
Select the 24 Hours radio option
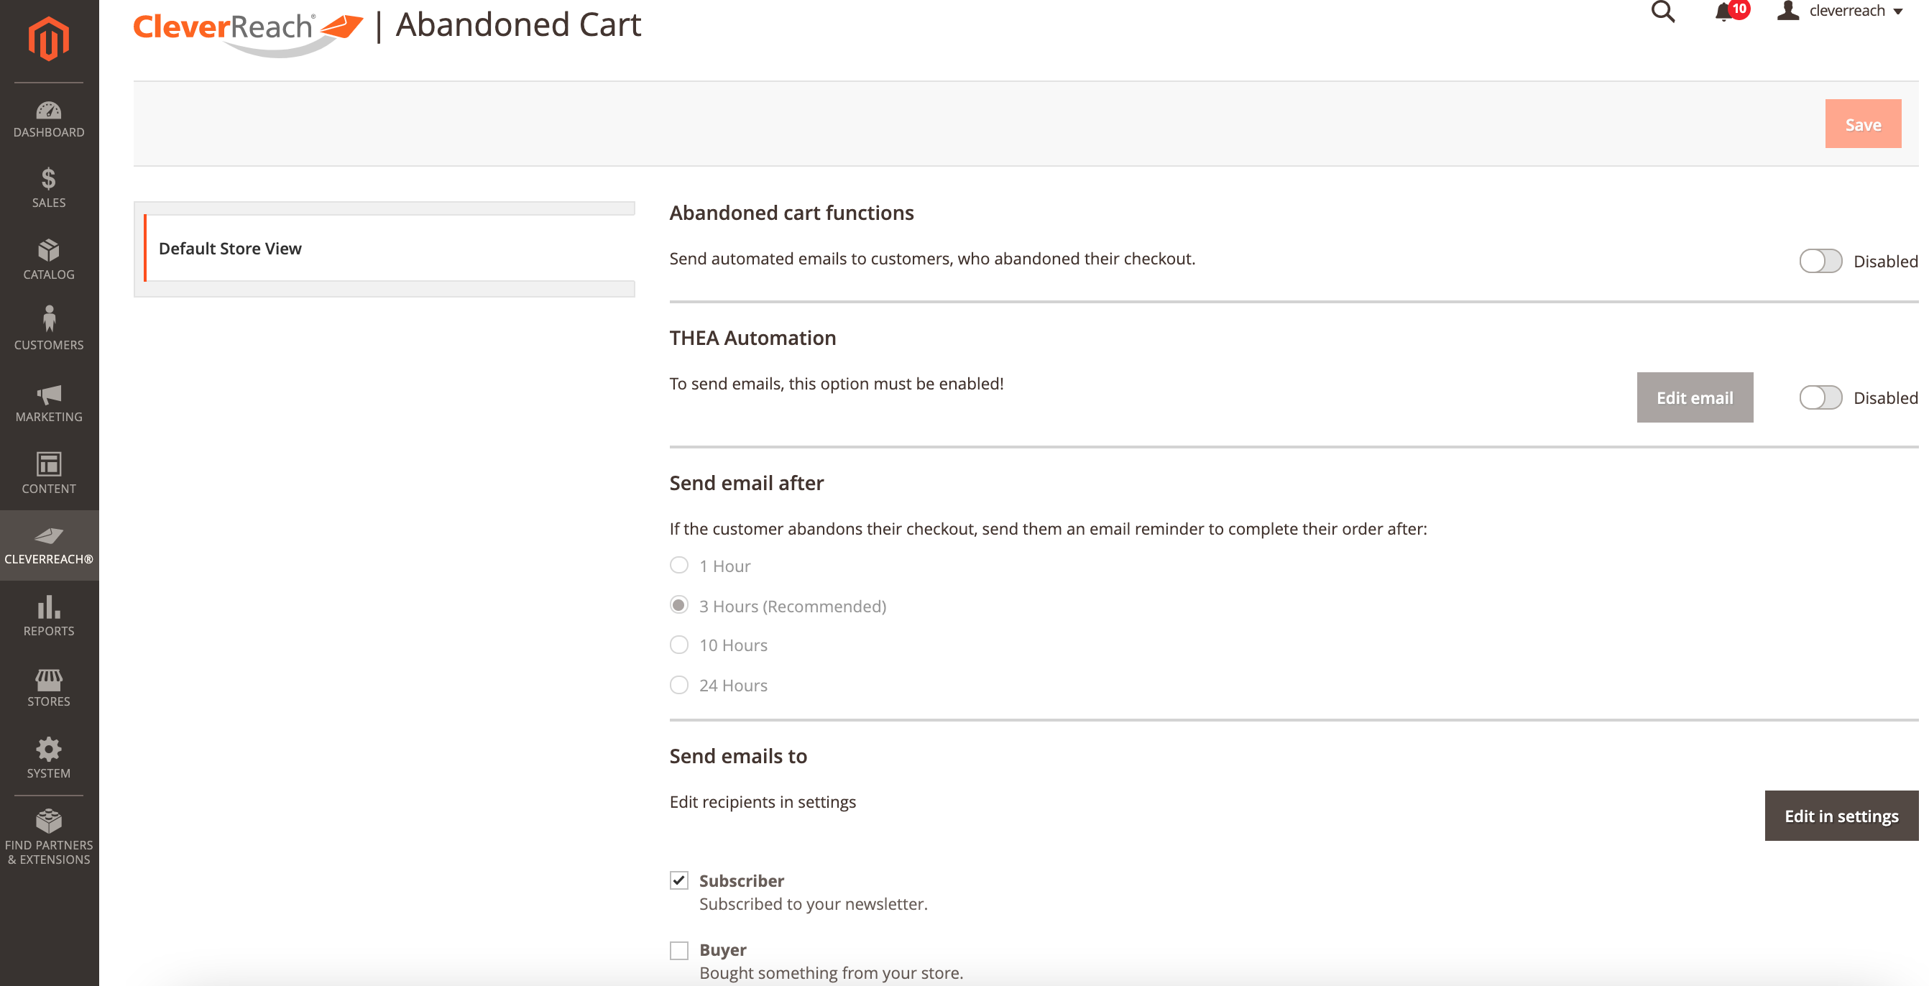coord(678,685)
